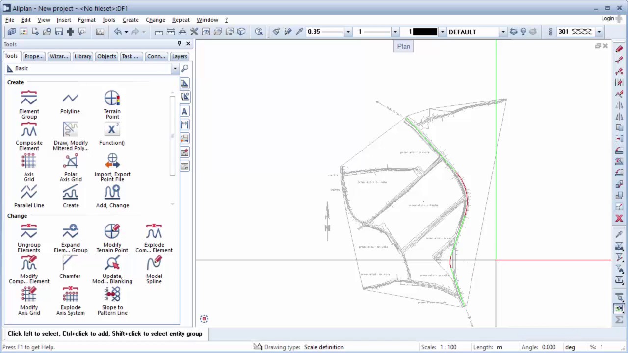Screen dimensions: 628x353
Task: Click the Save diskette icon
Action: click(x=59, y=32)
